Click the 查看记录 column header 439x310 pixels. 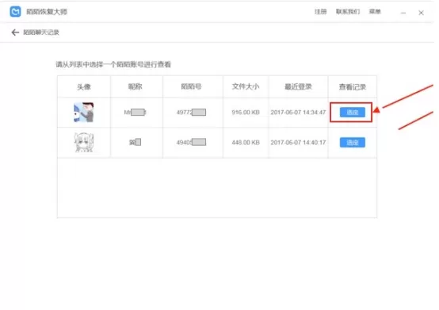coord(352,87)
